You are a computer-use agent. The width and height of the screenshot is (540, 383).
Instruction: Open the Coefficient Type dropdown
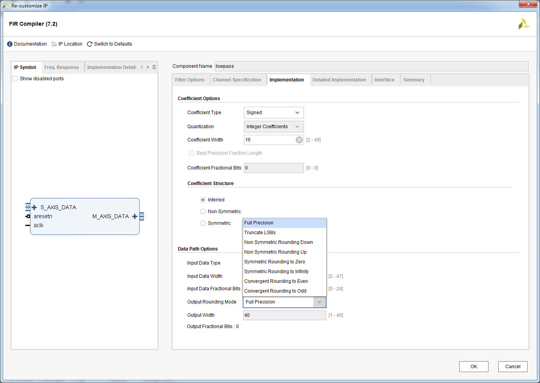click(x=274, y=113)
